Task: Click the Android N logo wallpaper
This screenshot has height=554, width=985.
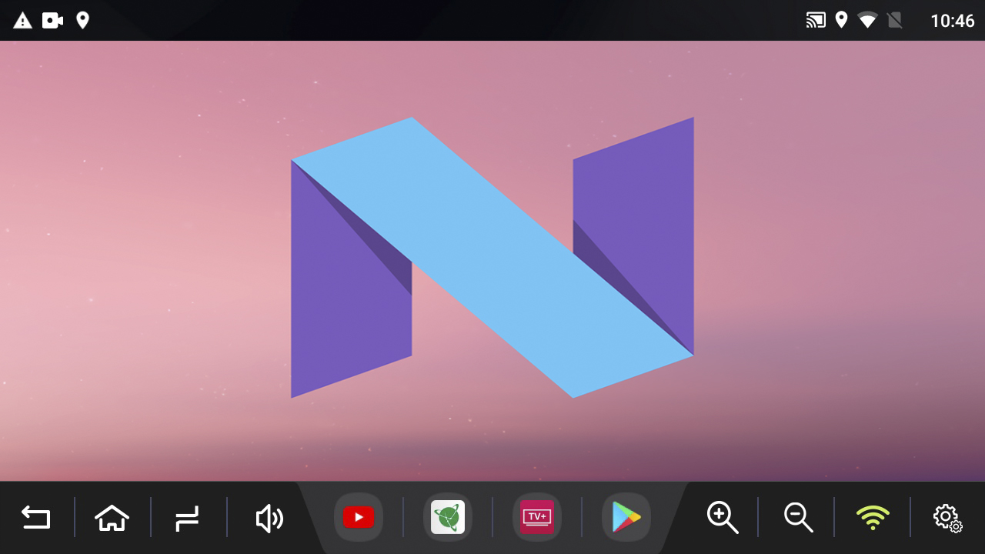Action: click(x=492, y=258)
